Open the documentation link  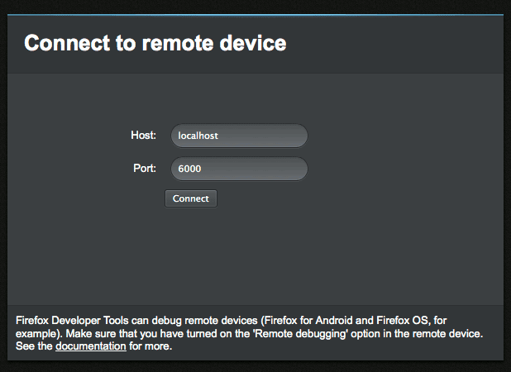click(x=91, y=346)
